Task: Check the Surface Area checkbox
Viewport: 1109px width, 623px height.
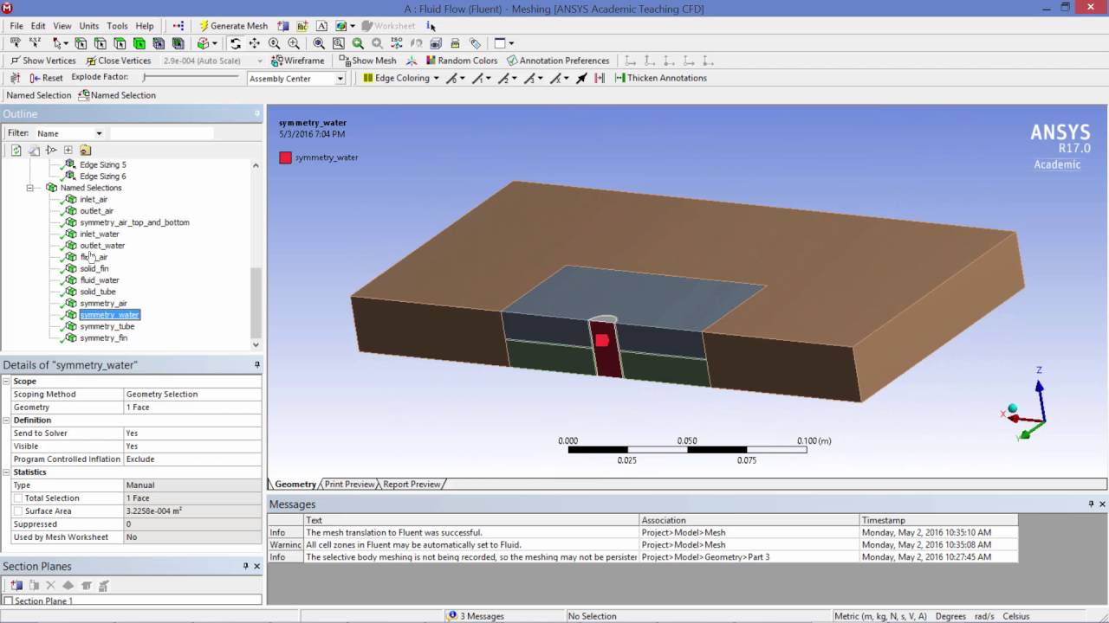Action: pos(18,511)
